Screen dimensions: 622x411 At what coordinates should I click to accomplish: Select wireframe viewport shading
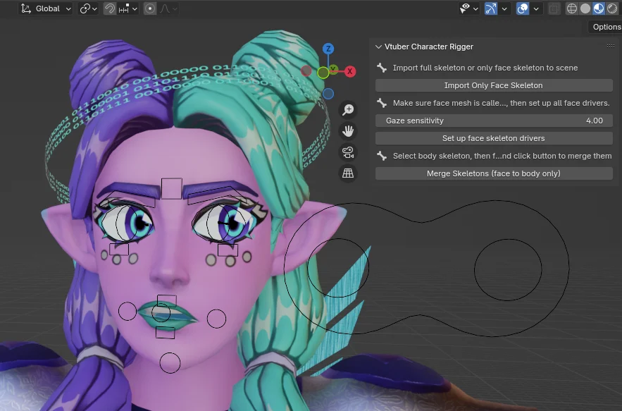point(572,8)
